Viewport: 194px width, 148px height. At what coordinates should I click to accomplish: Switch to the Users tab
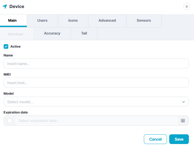coord(42,21)
